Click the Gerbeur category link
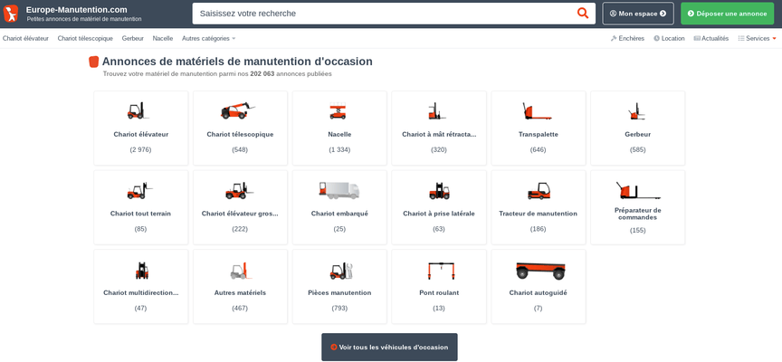This screenshot has width=782, height=362. (133, 39)
